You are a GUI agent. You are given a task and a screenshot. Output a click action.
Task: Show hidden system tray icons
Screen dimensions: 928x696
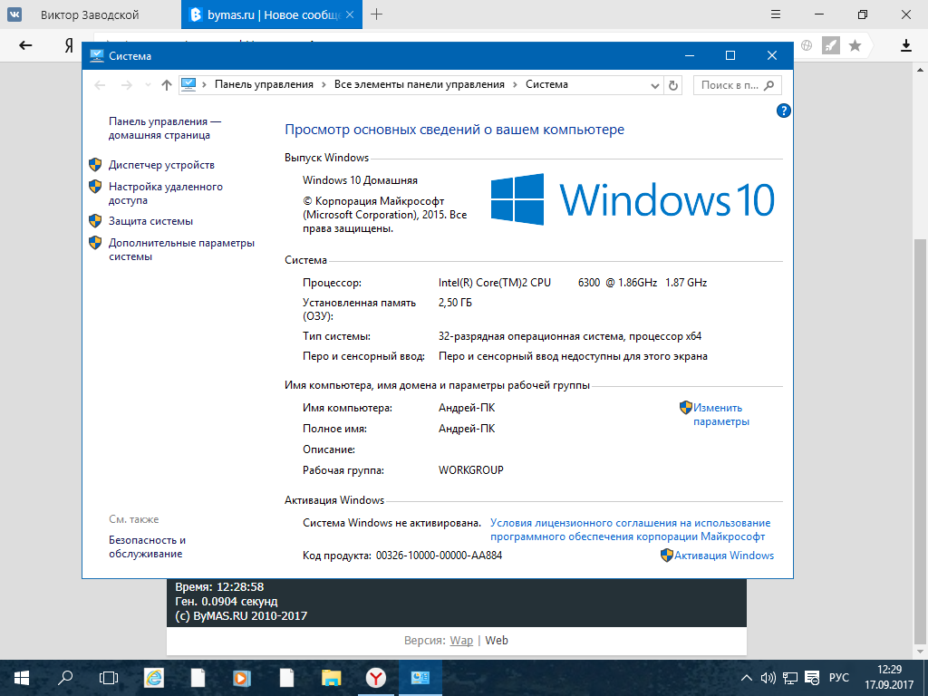coord(747,677)
